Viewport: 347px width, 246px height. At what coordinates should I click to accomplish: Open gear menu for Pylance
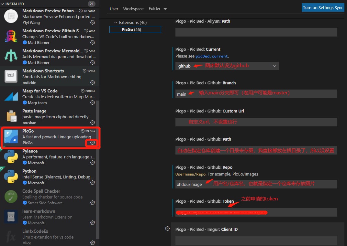pyautogui.click(x=93, y=163)
